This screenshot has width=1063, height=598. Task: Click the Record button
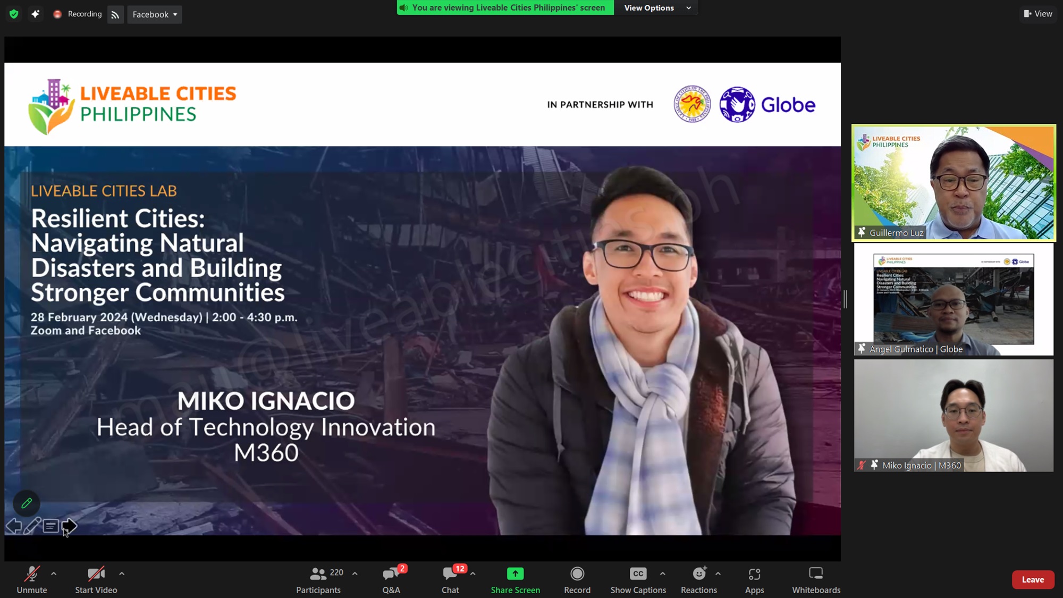pos(577,580)
